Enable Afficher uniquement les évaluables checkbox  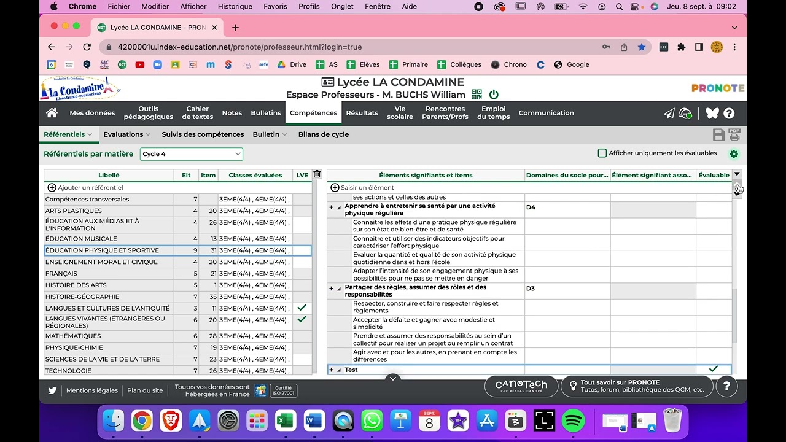[x=602, y=153]
